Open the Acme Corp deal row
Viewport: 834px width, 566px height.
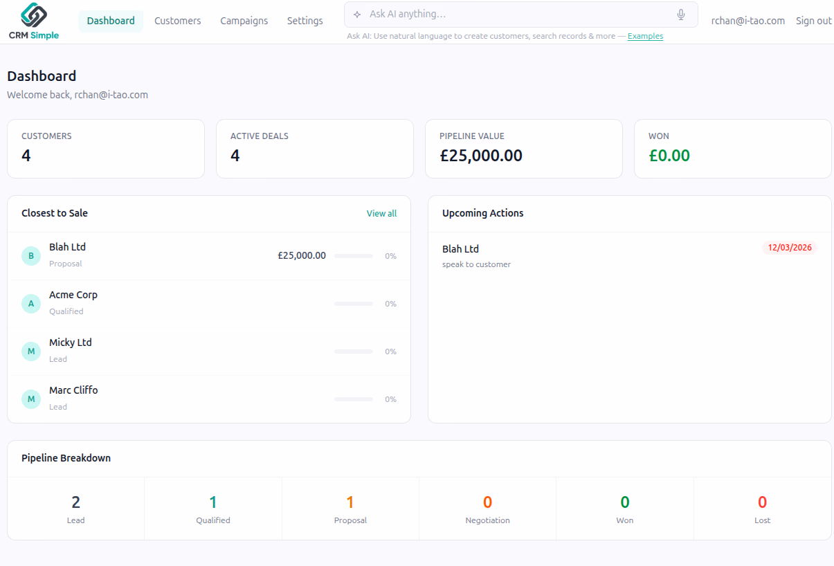coord(209,304)
